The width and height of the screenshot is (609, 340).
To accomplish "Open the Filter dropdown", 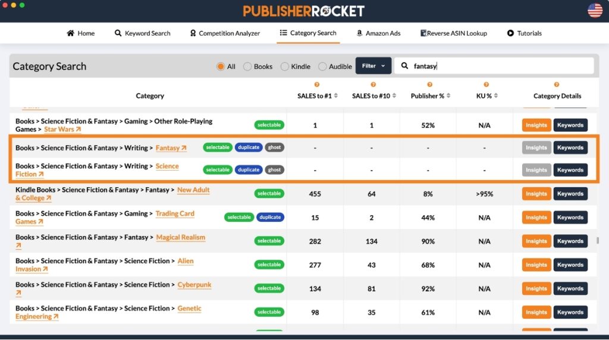I will [x=373, y=66].
